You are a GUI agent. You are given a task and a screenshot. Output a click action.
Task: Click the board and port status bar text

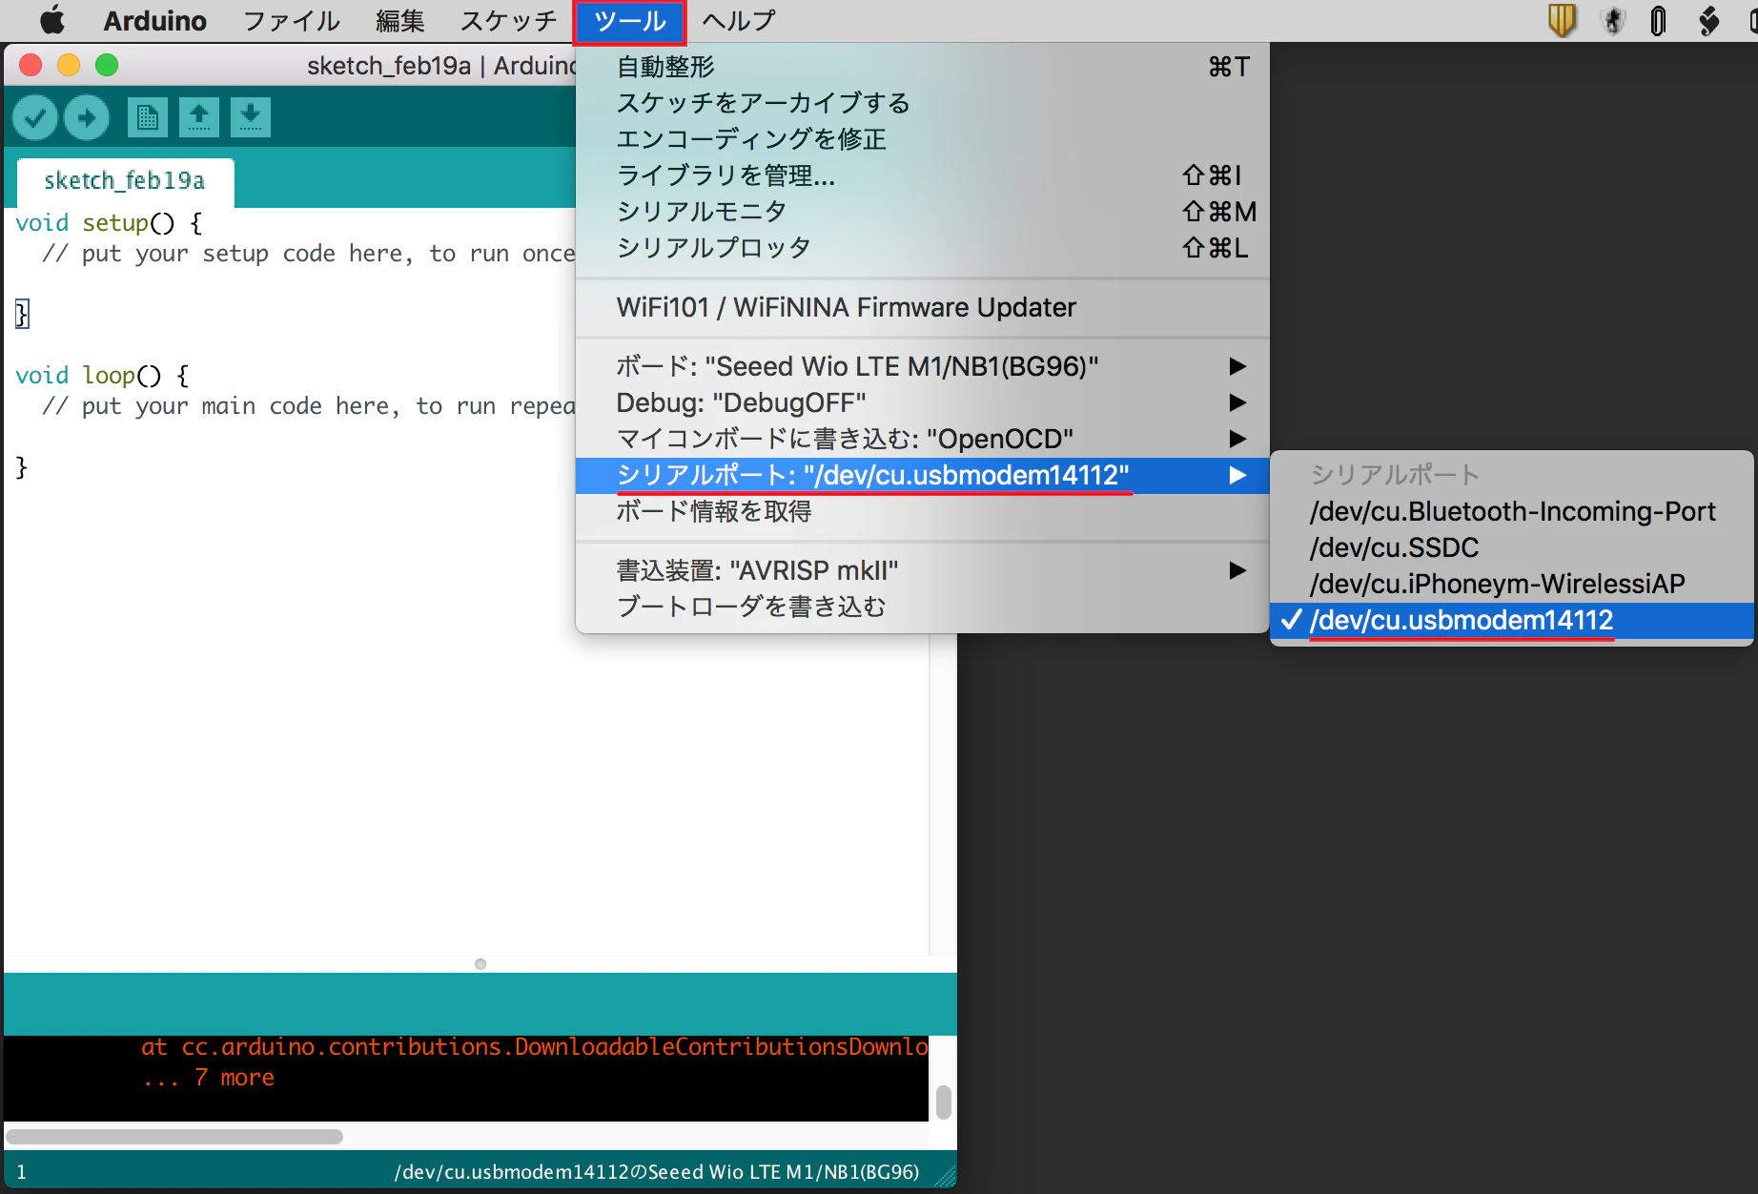(x=657, y=1172)
